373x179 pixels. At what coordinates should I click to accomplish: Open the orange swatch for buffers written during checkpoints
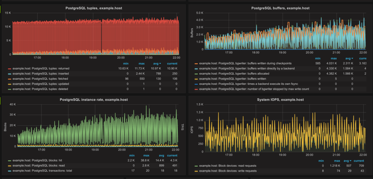[196, 63]
